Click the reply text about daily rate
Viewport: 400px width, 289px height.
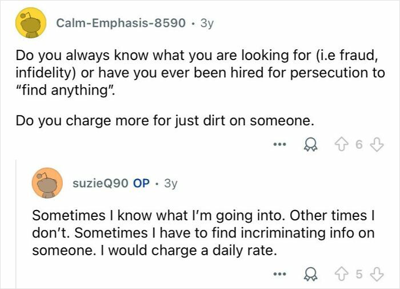coord(203,233)
